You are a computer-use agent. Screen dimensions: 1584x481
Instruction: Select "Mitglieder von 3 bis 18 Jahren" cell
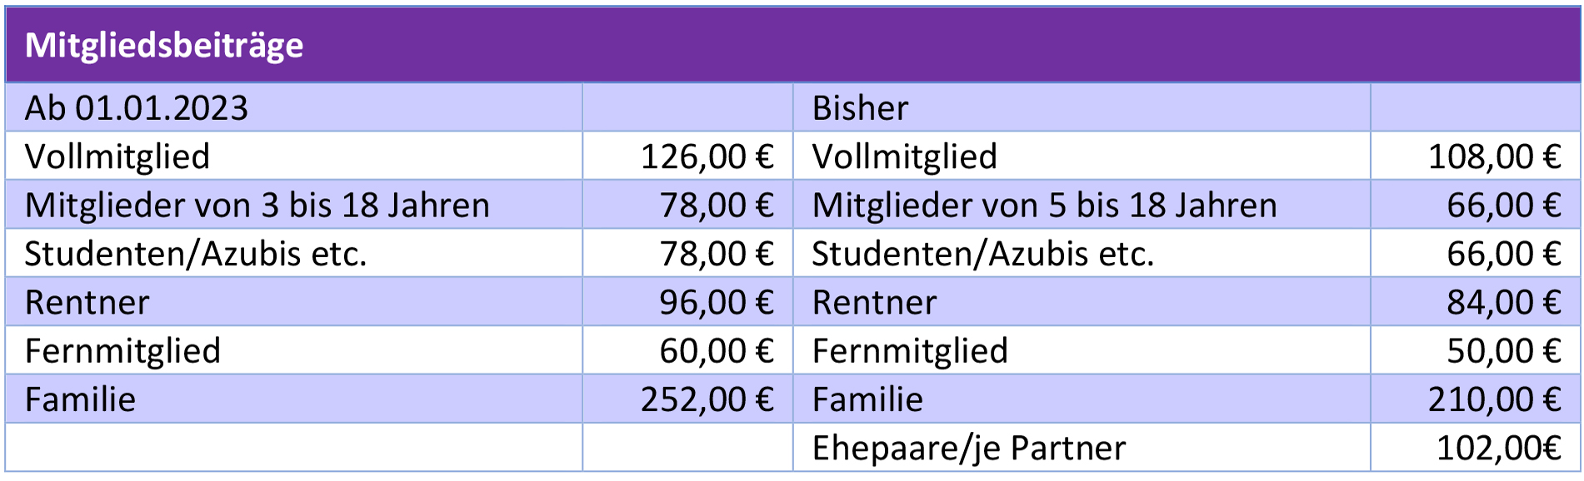pos(257,206)
